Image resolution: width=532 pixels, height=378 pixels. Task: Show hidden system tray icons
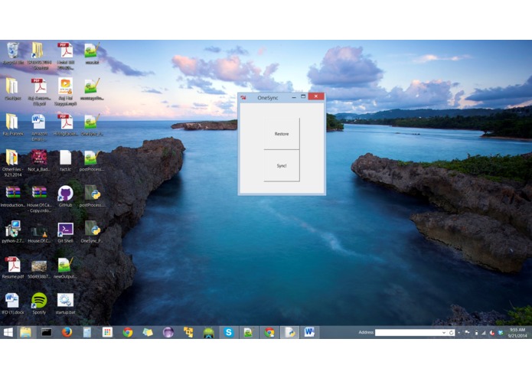pyautogui.click(x=459, y=333)
